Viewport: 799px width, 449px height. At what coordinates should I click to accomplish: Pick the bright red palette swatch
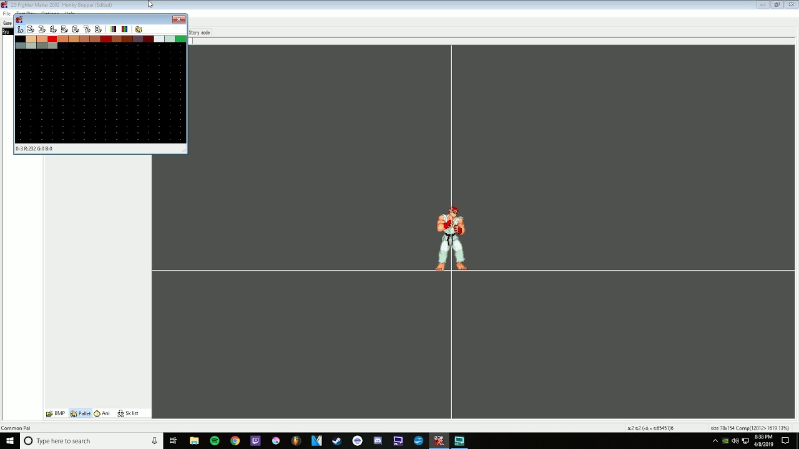pyautogui.click(x=52, y=39)
